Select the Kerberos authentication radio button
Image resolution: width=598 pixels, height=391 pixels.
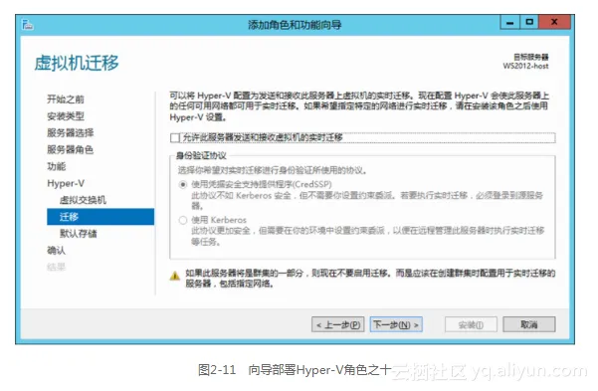pos(183,220)
